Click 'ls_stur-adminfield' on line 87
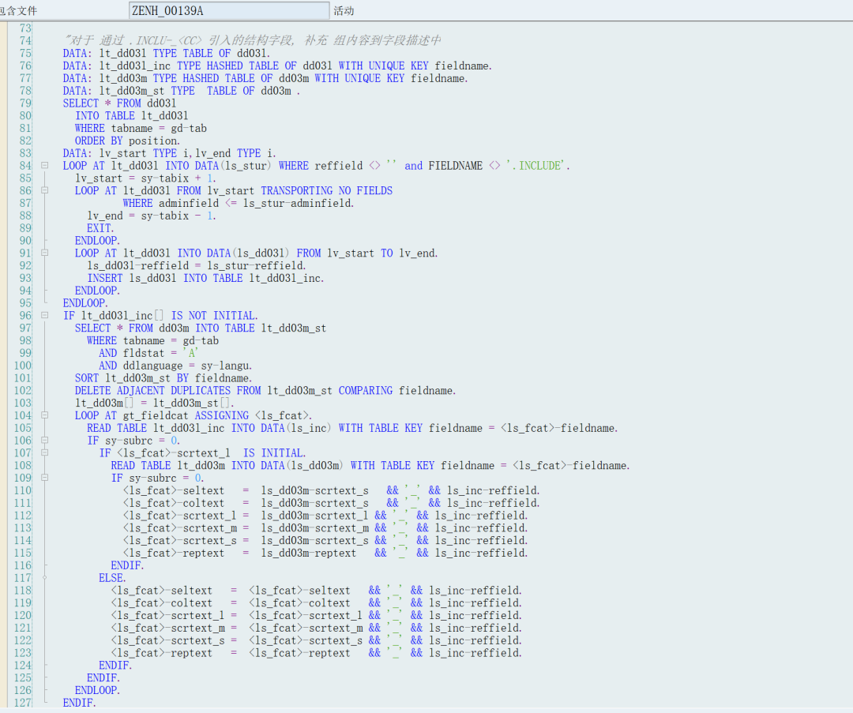853x713 pixels. (x=298, y=204)
